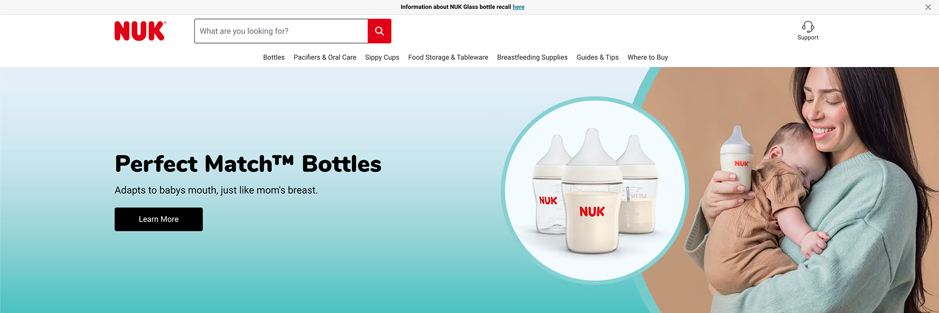Select Food Storage & Tableware in navigation
This screenshot has width=939, height=313.
tap(448, 57)
